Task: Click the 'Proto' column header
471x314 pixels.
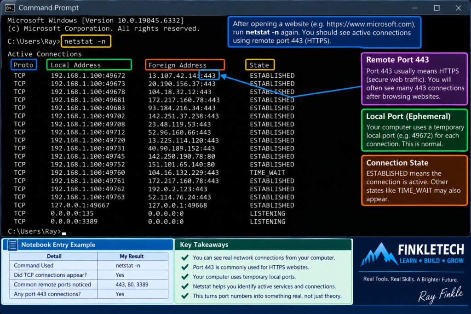Action: click(24, 65)
